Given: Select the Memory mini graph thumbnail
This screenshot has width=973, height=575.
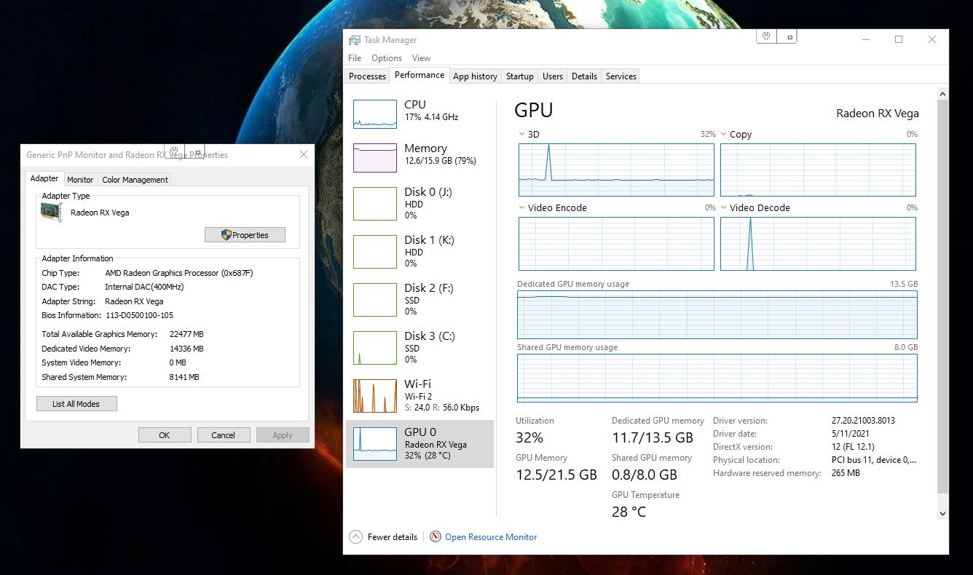Looking at the screenshot, I should [375, 158].
